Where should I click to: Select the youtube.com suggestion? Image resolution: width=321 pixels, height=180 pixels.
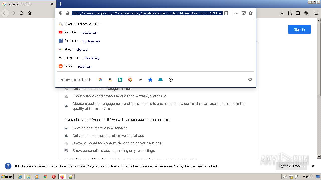coord(155,32)
